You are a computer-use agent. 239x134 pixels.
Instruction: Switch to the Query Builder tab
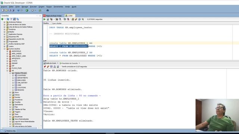[x=57, y=23]
